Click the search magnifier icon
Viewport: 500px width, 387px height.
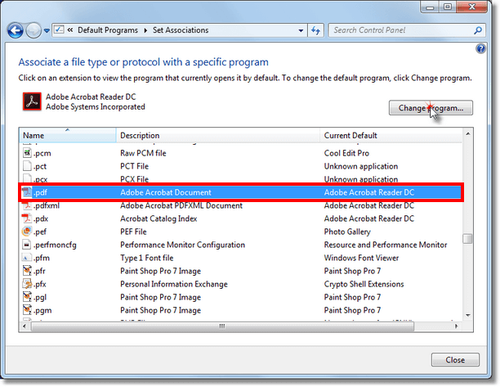(x=478, y=30)
